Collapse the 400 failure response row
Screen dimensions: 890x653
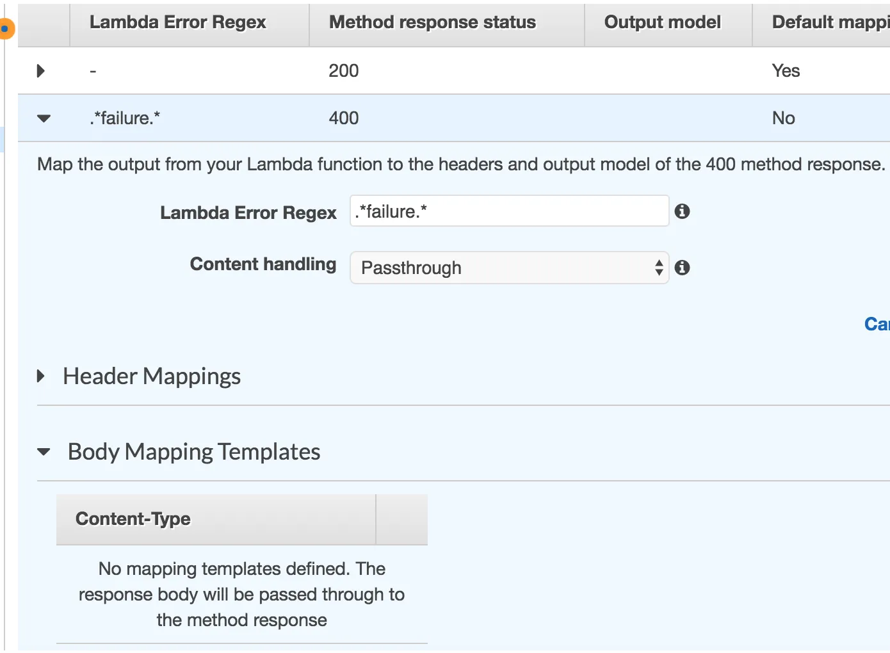[44, 118]
